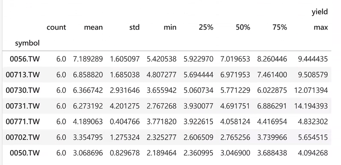Screen dimensions: 341x165
Task: Select the 0050.TW row label
Action: pyautogui.click(x=25, y=153)
